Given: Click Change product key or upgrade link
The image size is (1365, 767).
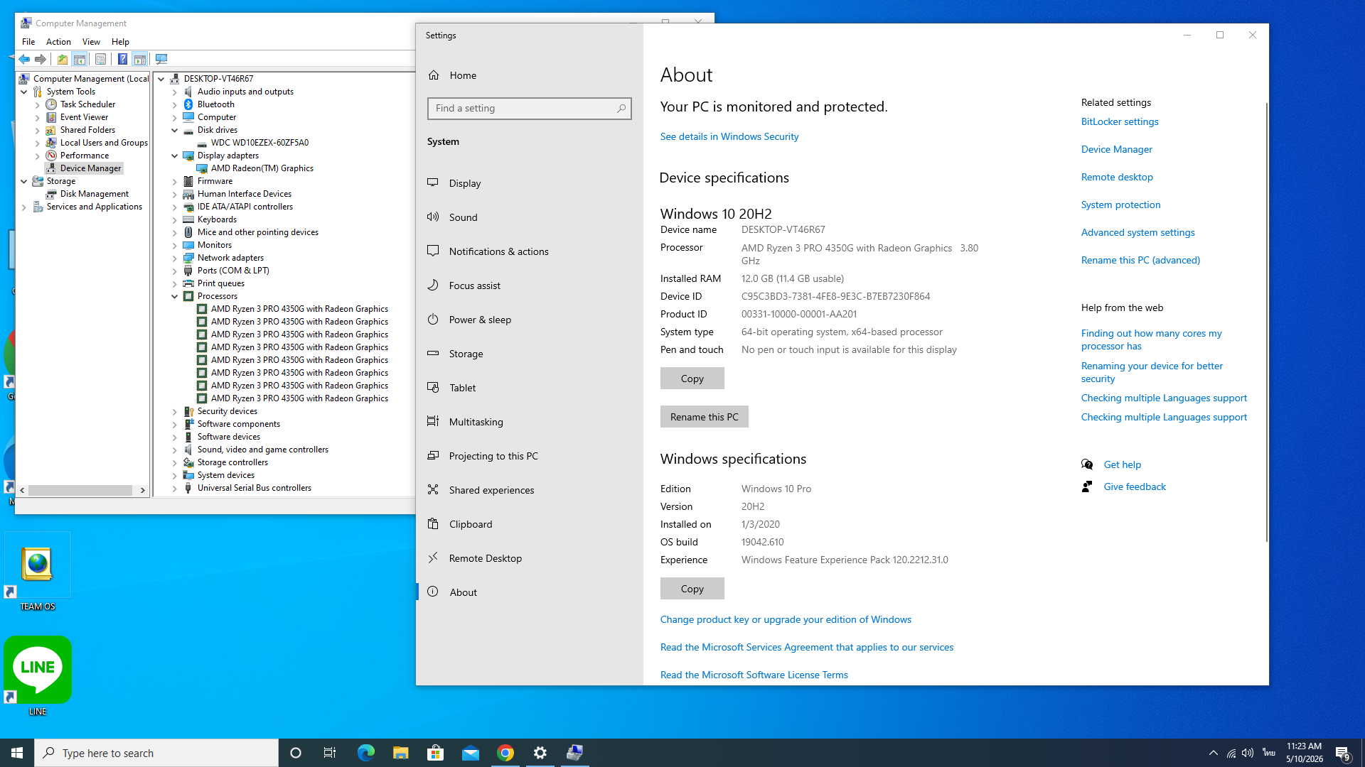Looking at the screenshot, I should pyautogui.click(x=786, y=619).
